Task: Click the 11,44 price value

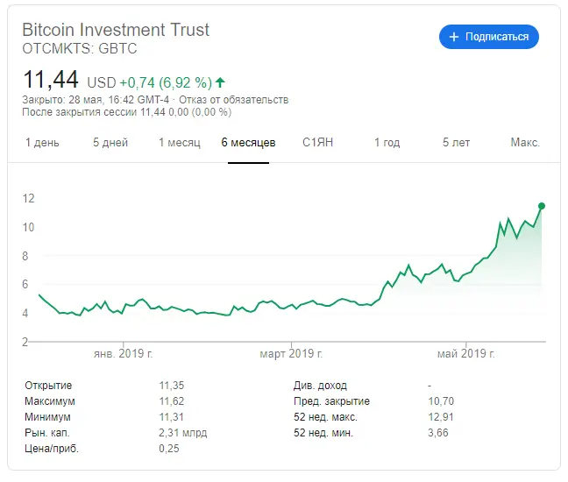Action: click(x=50, y=80)
